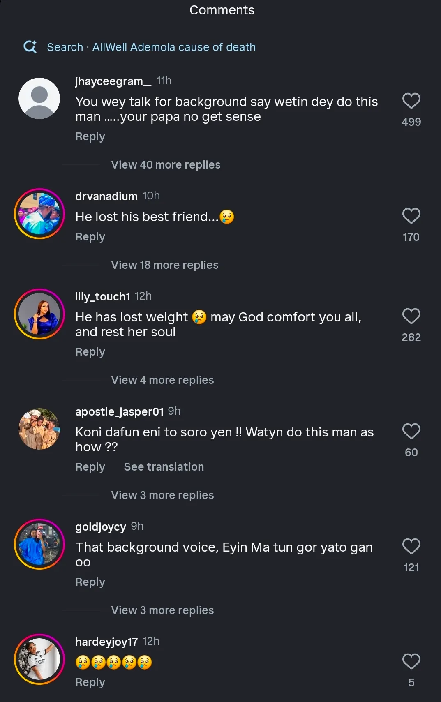Tap the heart beside goldjoycy's comment
The width and height of the screenshot is (441, 702).
(x=411, y=547)
